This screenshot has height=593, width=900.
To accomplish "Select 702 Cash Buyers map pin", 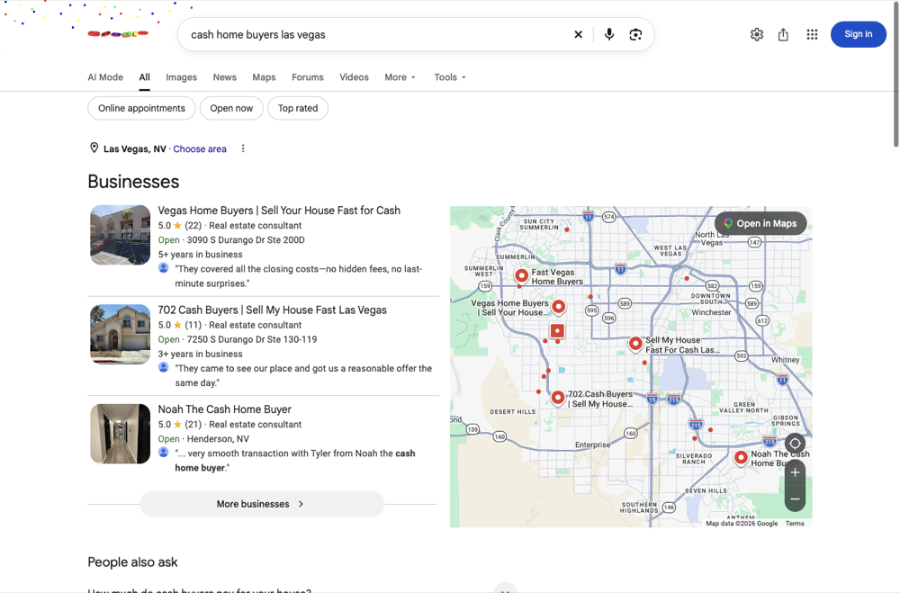I will point(557,397).
